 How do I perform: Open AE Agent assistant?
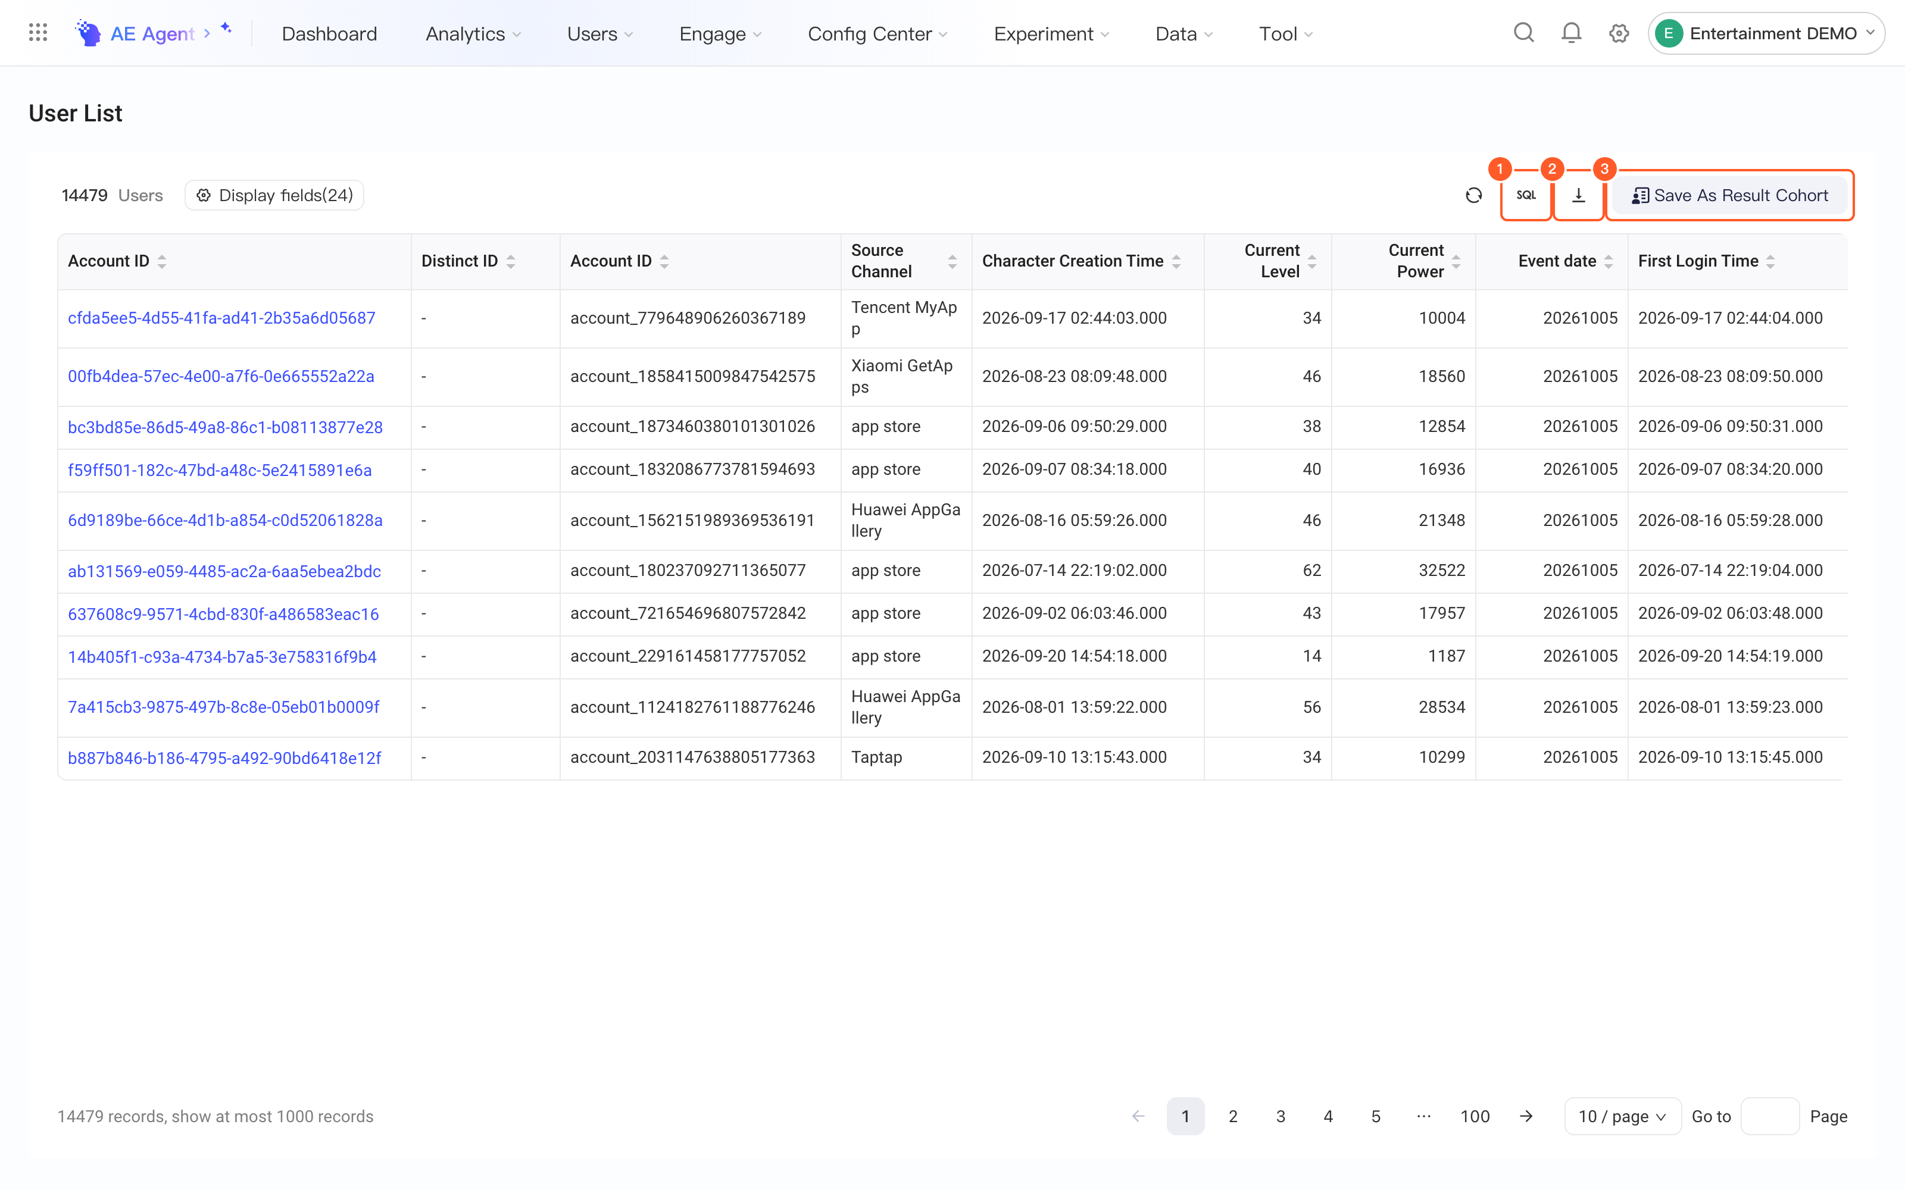pyautogui.click(x=153, y=33)
